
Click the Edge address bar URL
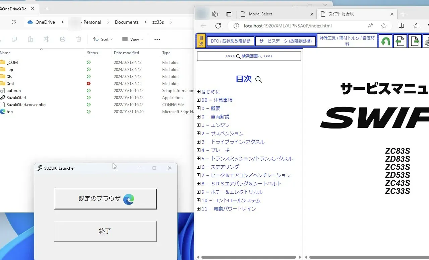point(288,26)
